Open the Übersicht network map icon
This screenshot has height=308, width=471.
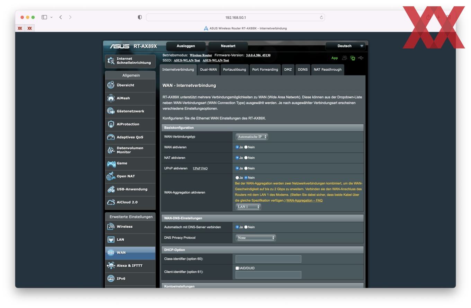click(x=111, y=85)
